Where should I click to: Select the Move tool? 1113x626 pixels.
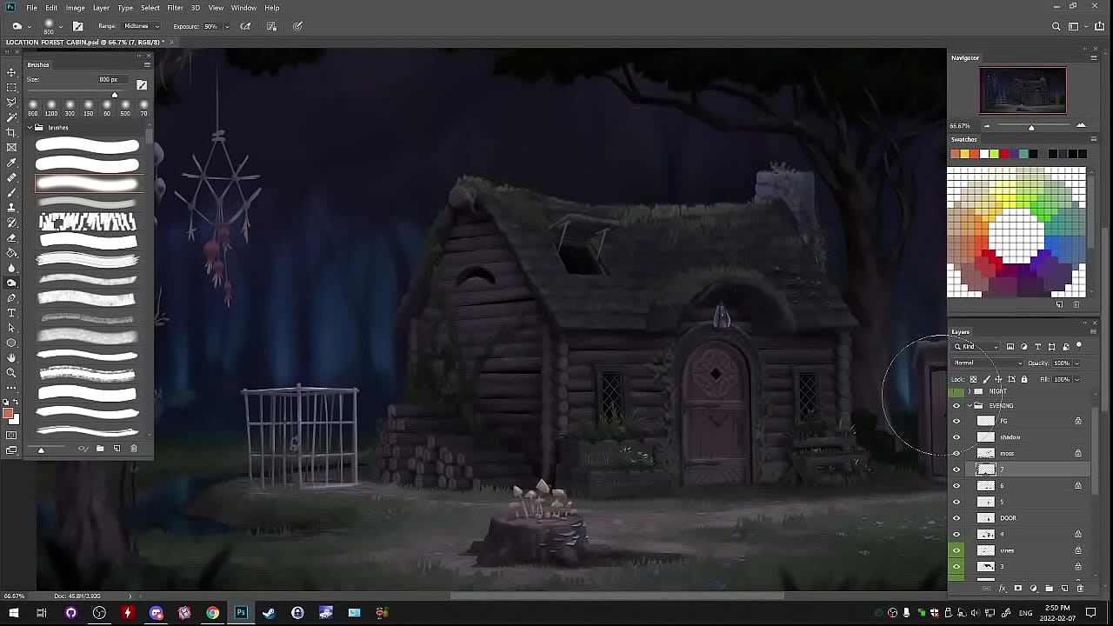[11, 72]
